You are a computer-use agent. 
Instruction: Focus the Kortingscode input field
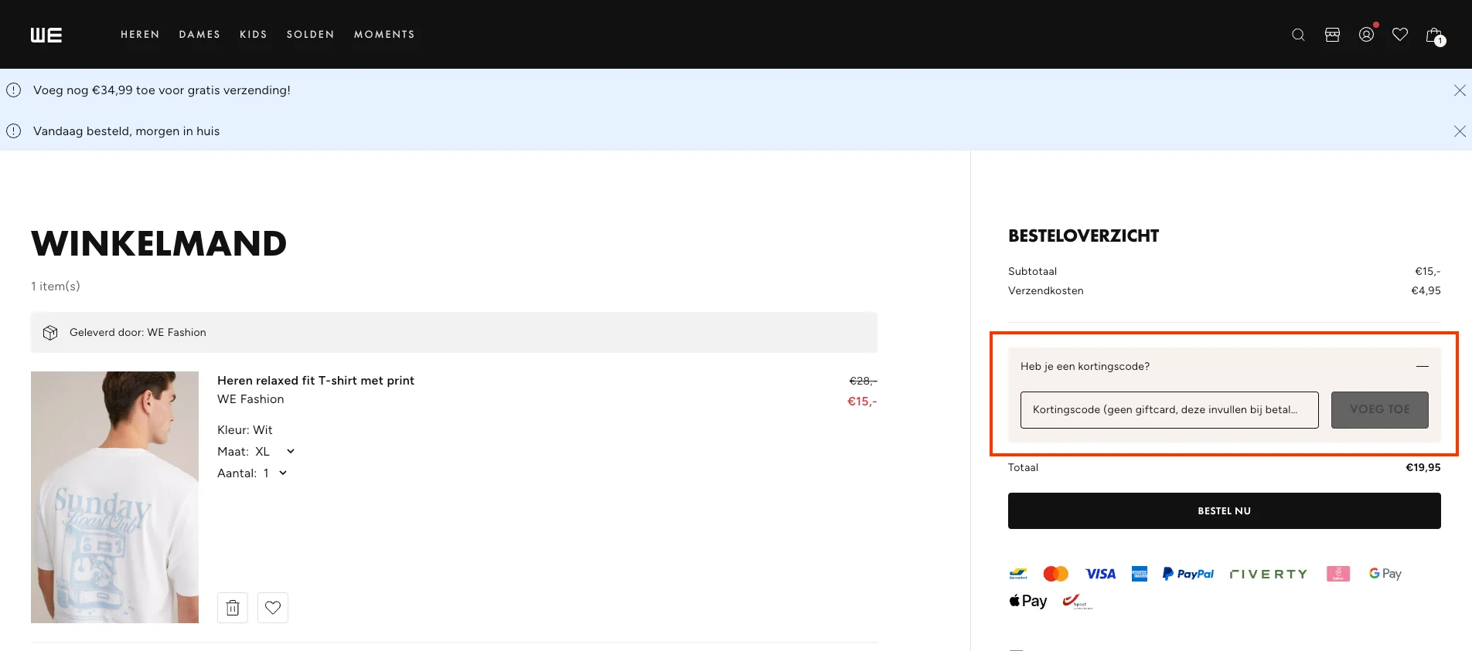pos(1169,409)
